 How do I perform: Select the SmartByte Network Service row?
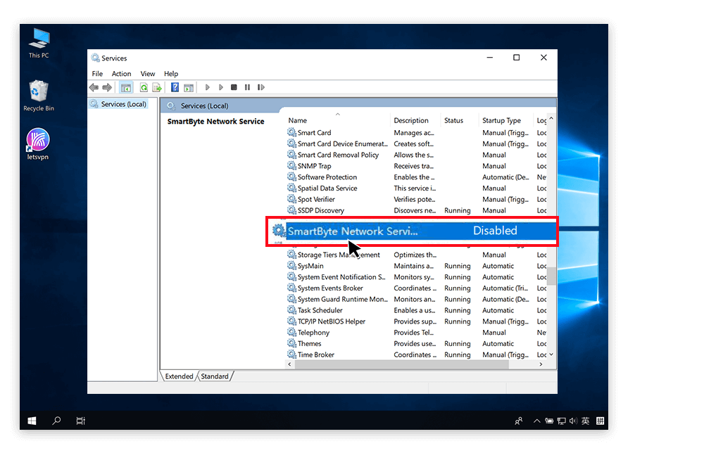tap(352, 231)
